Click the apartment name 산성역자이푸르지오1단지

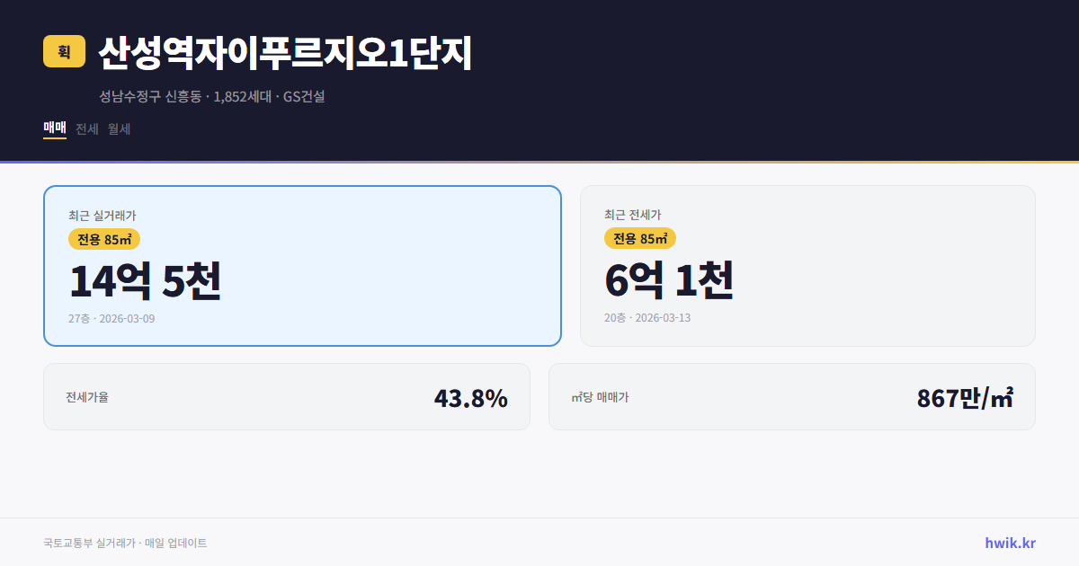[x=284, y=54]
